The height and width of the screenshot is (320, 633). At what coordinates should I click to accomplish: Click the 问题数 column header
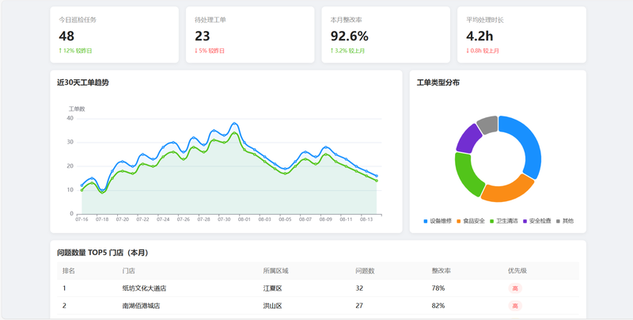[x=365, y=271]
